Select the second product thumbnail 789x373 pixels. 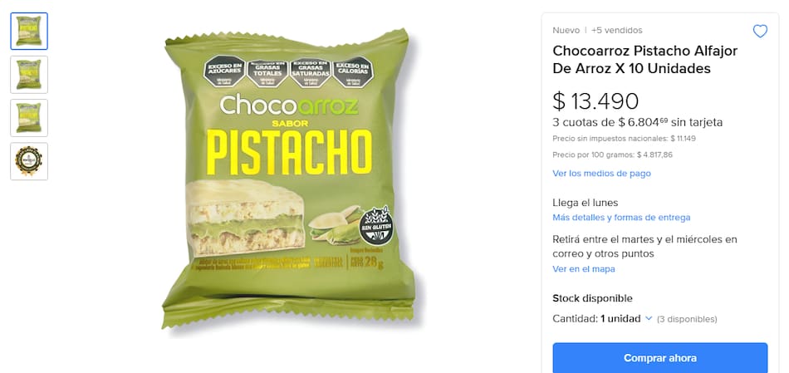(29, 75)
